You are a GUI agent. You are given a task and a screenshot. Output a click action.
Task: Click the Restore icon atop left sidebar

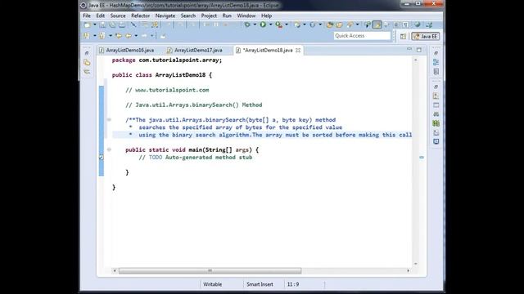tap(87, 53)
